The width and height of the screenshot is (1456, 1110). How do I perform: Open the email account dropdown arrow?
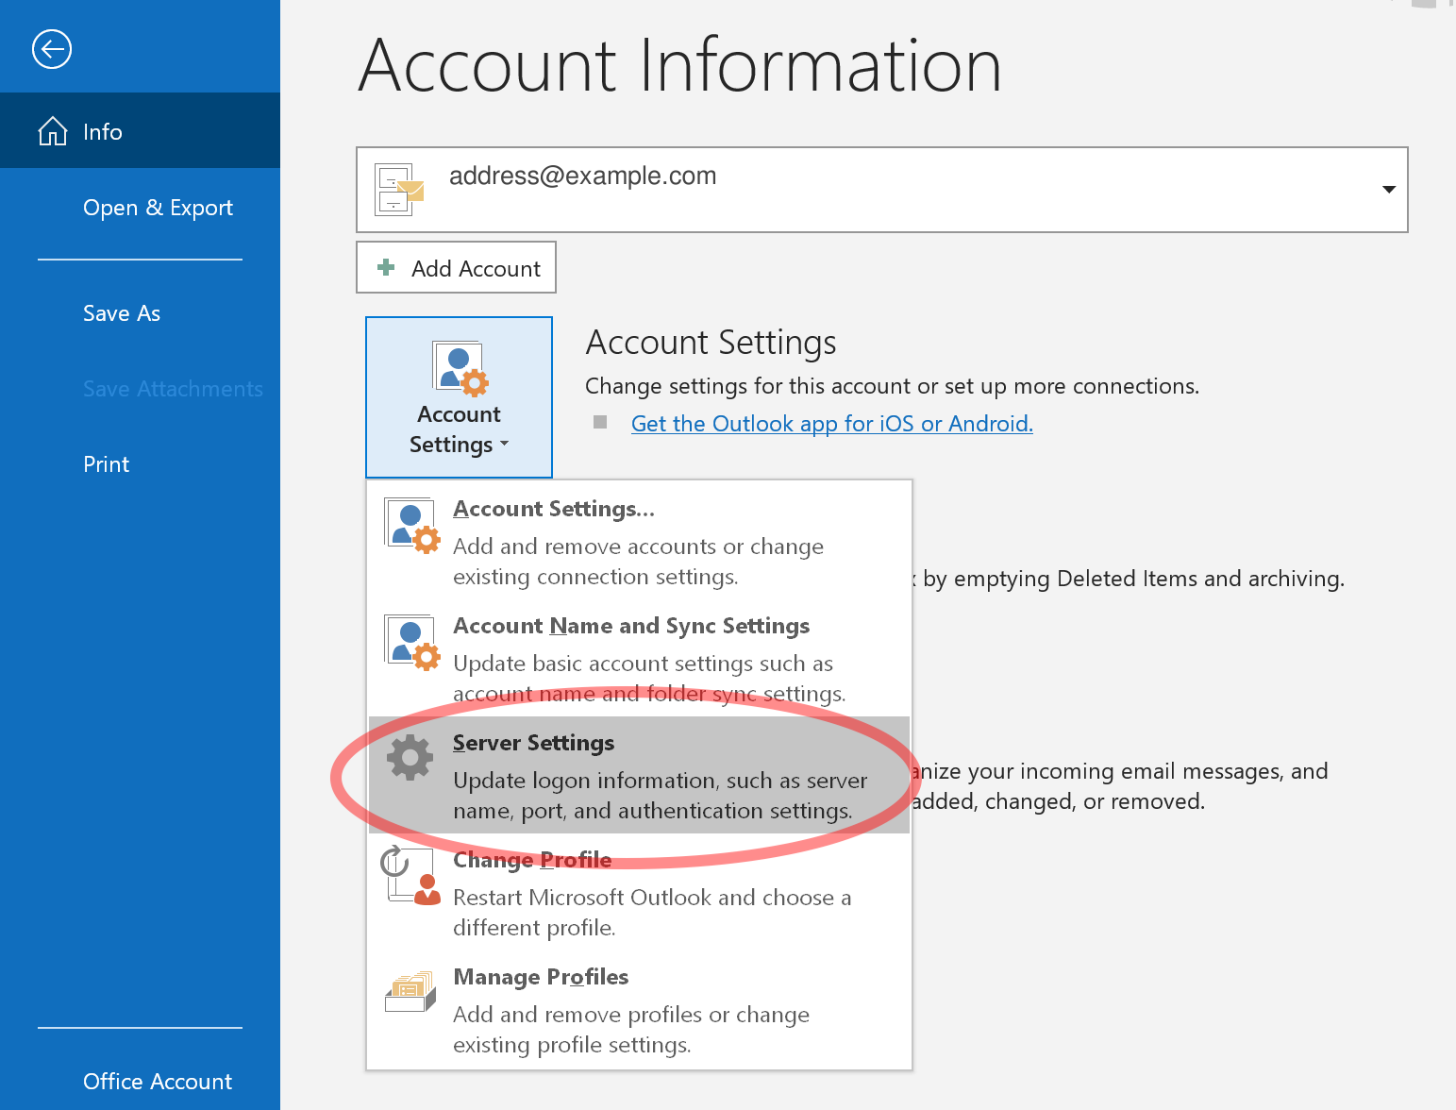click(1388, 190)
